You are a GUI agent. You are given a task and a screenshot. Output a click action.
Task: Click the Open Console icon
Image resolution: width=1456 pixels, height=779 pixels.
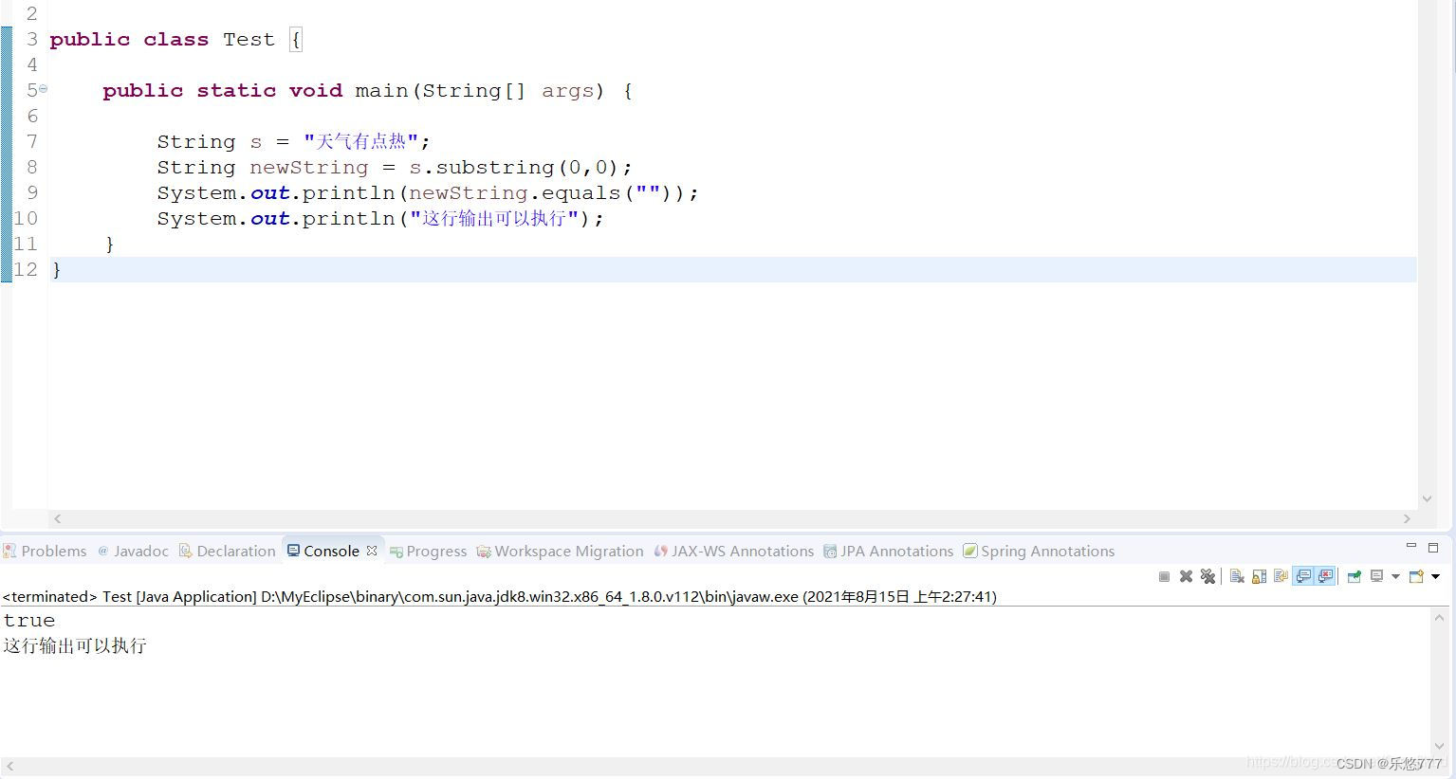(x=1416, y=576)
